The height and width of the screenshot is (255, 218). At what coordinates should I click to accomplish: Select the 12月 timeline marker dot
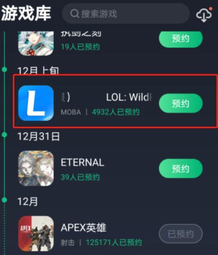[x=5, y=200]
